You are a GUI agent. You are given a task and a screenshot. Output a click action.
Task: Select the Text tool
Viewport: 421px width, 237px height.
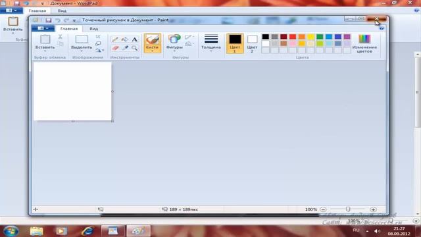coord(134,39)
